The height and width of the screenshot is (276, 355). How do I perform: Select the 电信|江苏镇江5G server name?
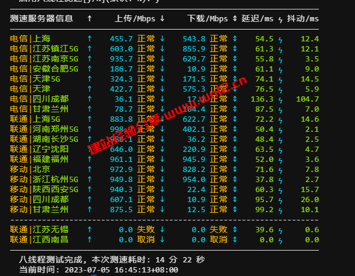click(x=44, y=48)
